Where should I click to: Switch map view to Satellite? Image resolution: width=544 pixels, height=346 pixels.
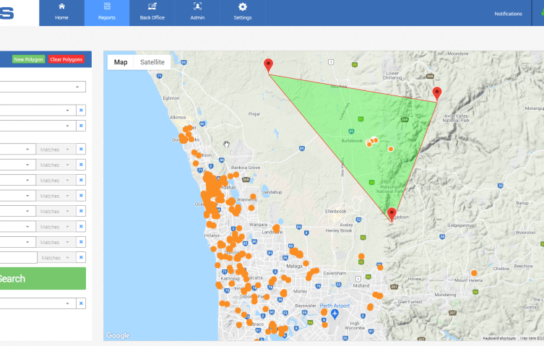152,62
